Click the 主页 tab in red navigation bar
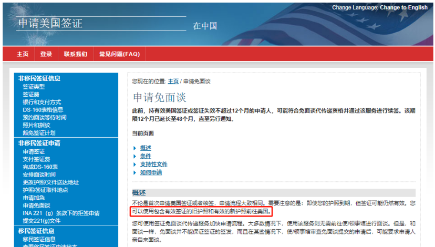The image size is (435, 247). coord(23,54)
